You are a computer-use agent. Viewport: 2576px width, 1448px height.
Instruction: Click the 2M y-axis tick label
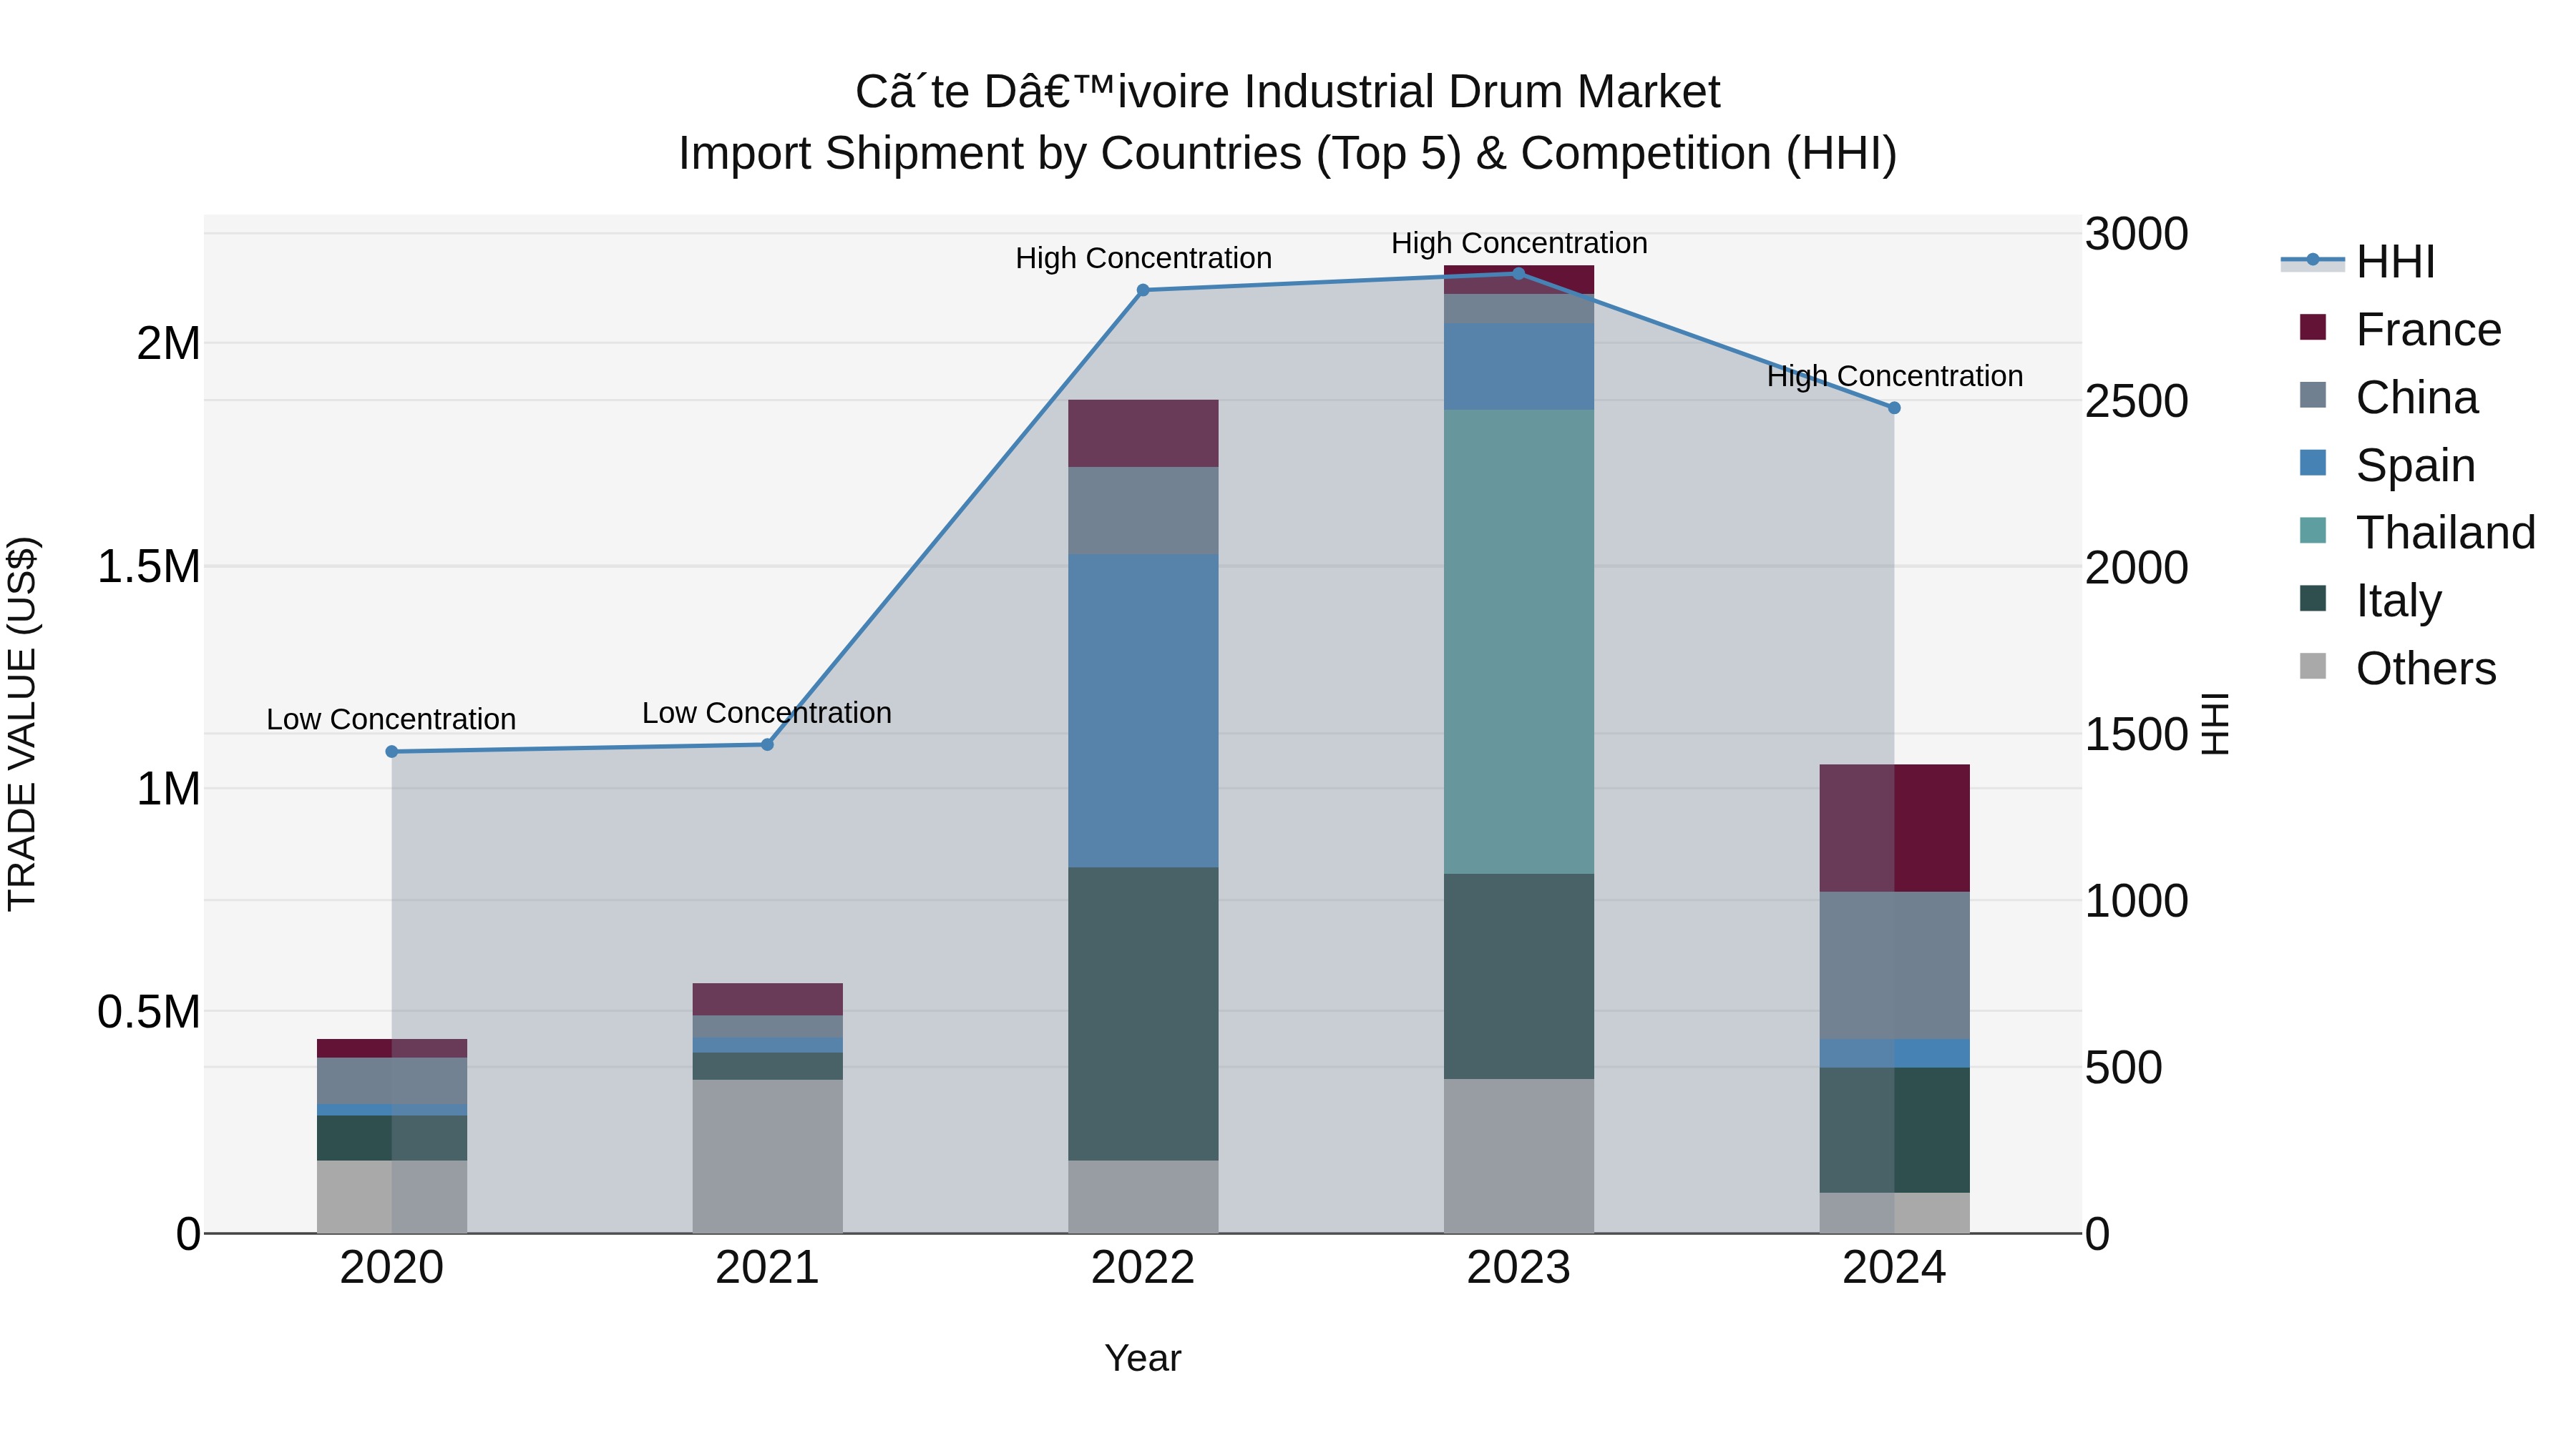(168, 344)
